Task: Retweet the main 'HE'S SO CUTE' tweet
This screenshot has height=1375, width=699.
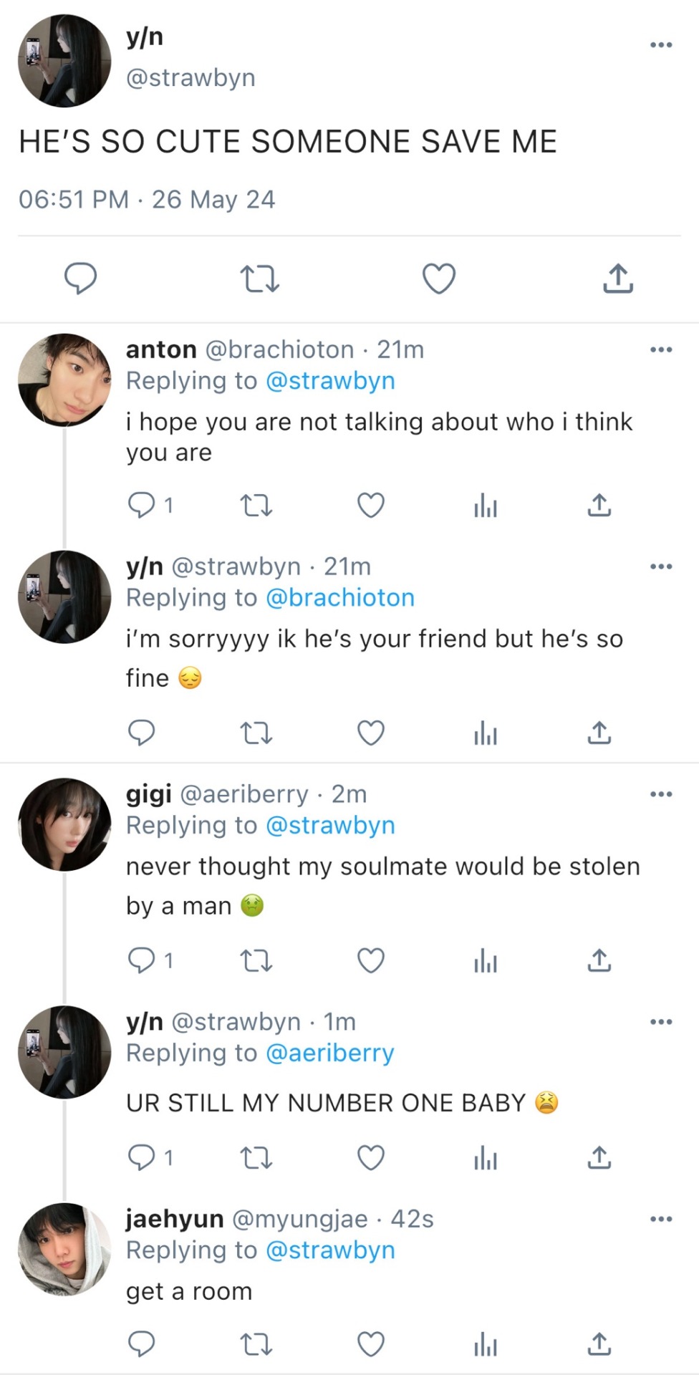Action: click(259, 279)
